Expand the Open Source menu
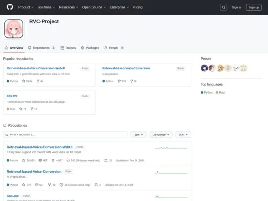 pos(94,7)
